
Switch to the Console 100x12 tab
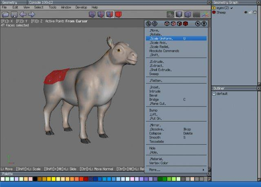(41, 2)
